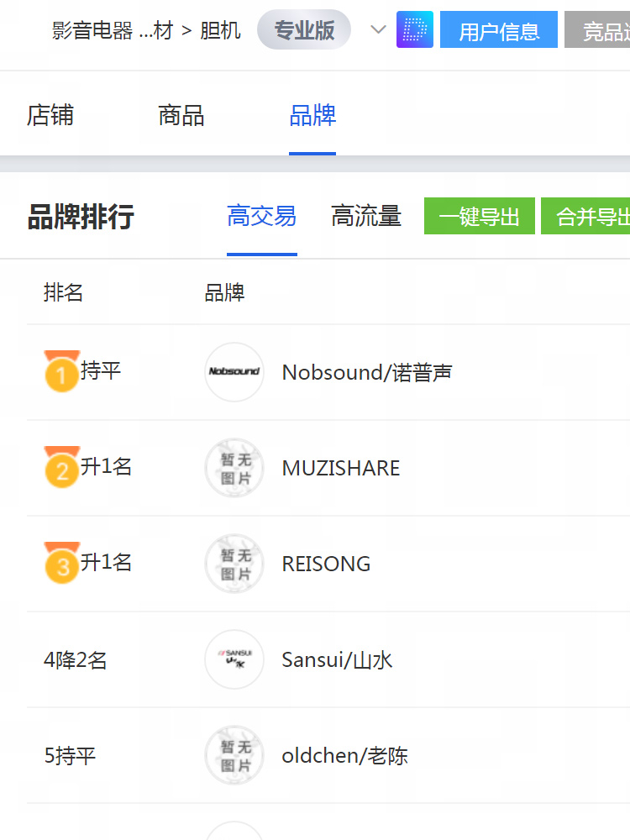The image size is (630, 840).
Task: Click 4降2名 rank text
Action: coord(75,660)
